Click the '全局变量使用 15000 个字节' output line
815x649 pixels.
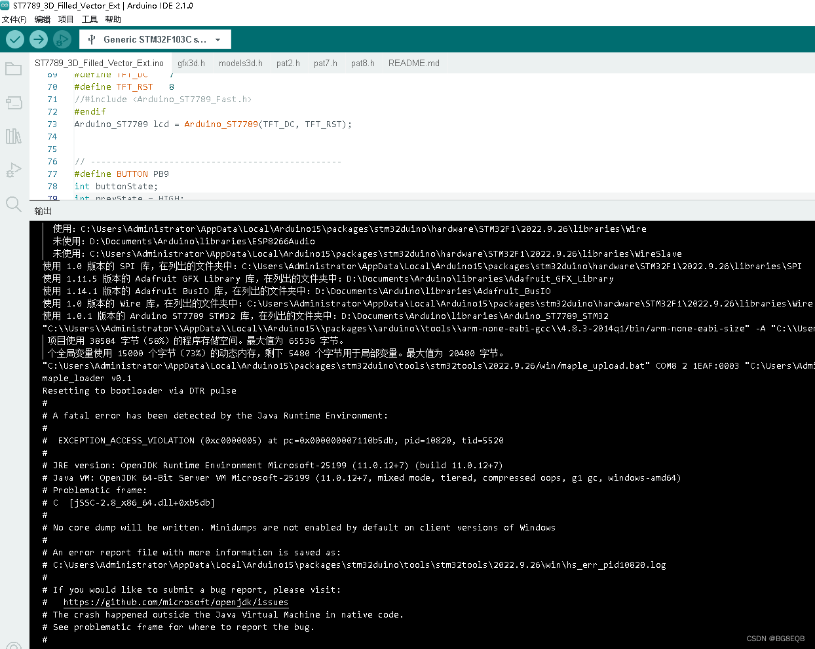(276, 354)
